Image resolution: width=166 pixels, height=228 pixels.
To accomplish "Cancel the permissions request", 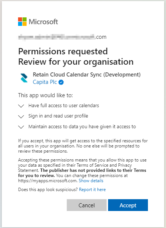I will (87, 205).
